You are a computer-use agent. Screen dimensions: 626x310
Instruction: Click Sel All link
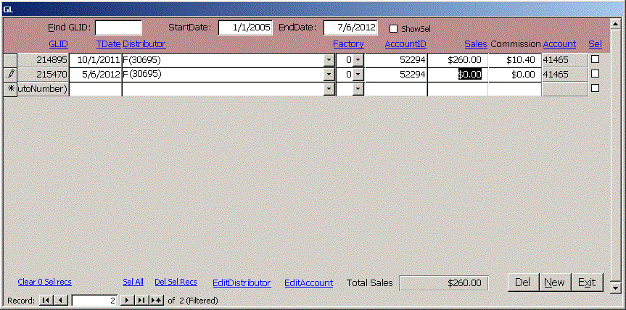tap(133, 282)
